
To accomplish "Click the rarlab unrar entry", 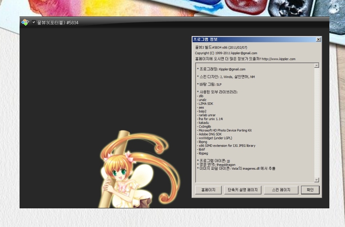I will click(x=206, y=115).
